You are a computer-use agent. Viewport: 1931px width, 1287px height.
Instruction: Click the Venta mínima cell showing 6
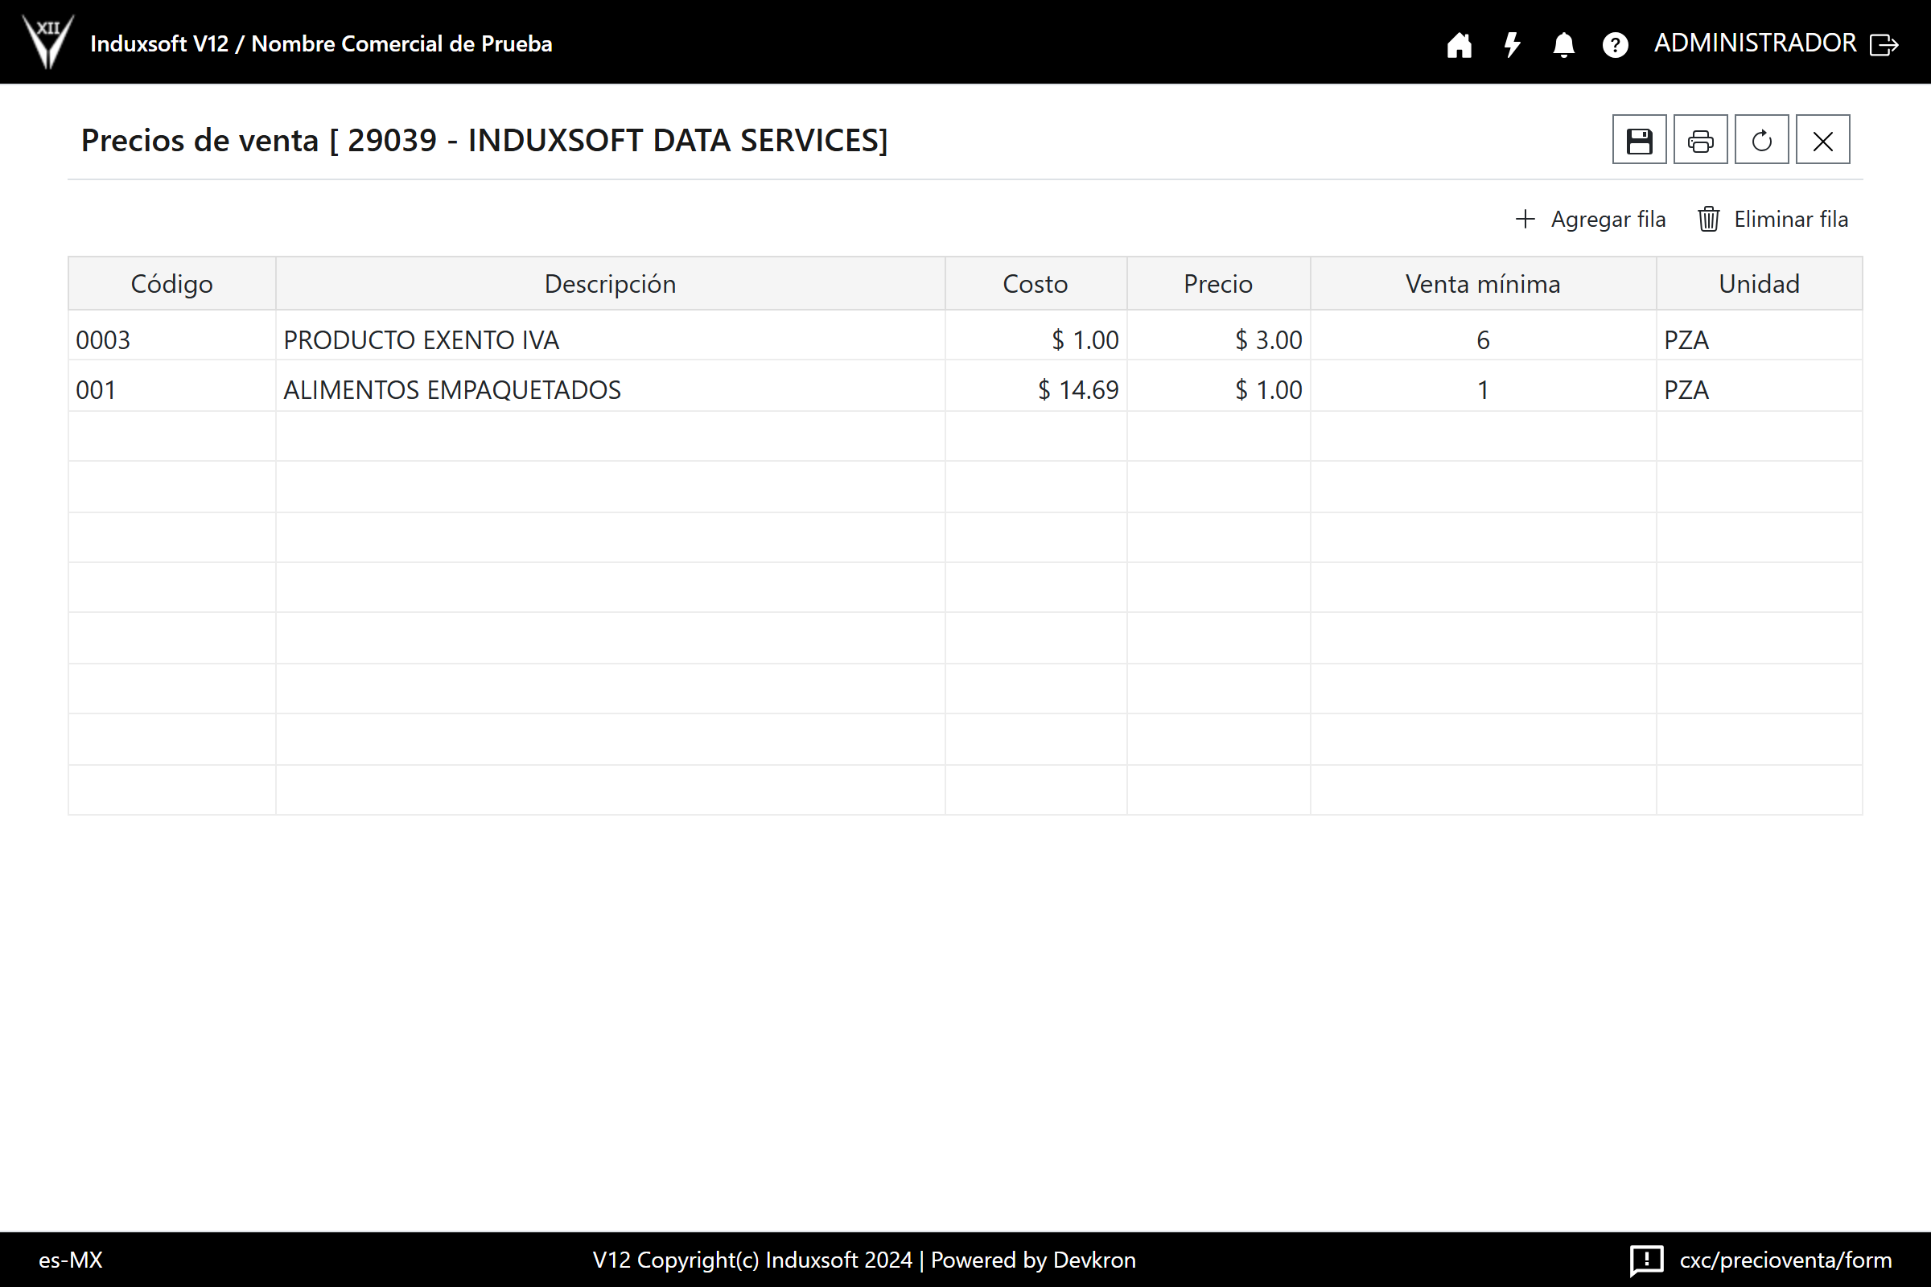point(1482,339)
